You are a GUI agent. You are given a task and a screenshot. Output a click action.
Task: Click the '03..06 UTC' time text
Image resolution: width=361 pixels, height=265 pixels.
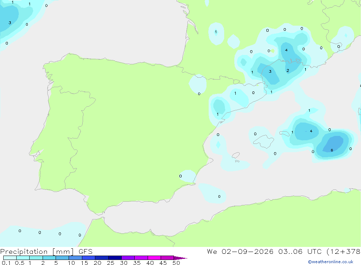pos(300,252)
